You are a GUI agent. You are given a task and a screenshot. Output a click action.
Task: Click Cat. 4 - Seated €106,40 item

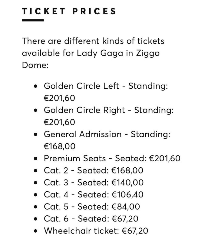tap(94, 195)
